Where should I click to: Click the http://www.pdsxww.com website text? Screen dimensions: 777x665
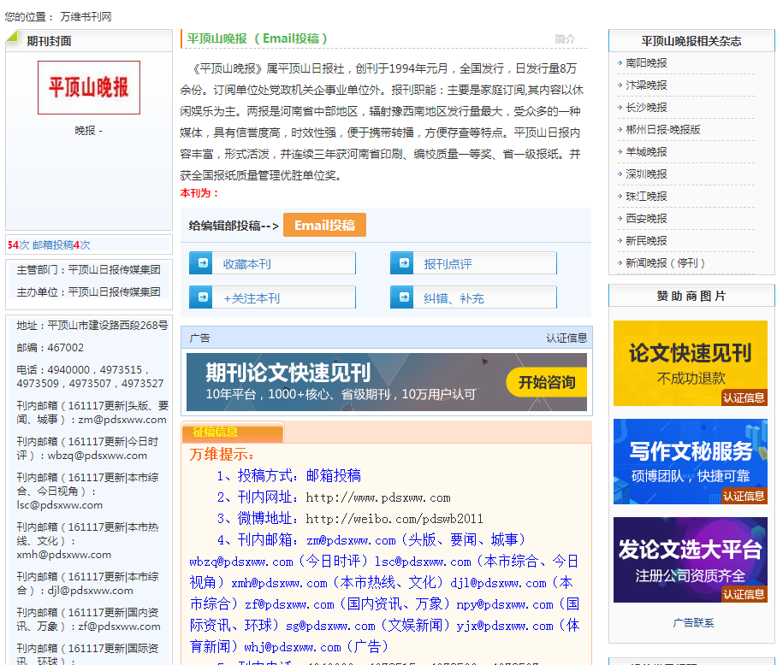[x=378, y=497]
